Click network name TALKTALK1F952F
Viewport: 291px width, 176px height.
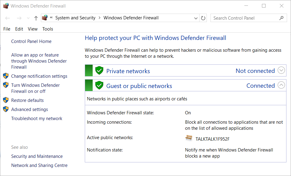(213, 139)
